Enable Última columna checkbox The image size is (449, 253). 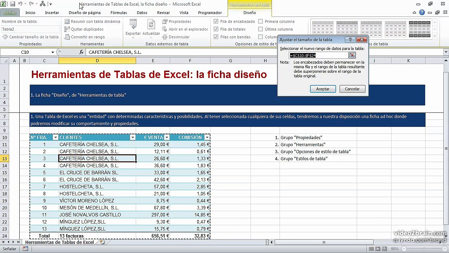tap(261, 29)
